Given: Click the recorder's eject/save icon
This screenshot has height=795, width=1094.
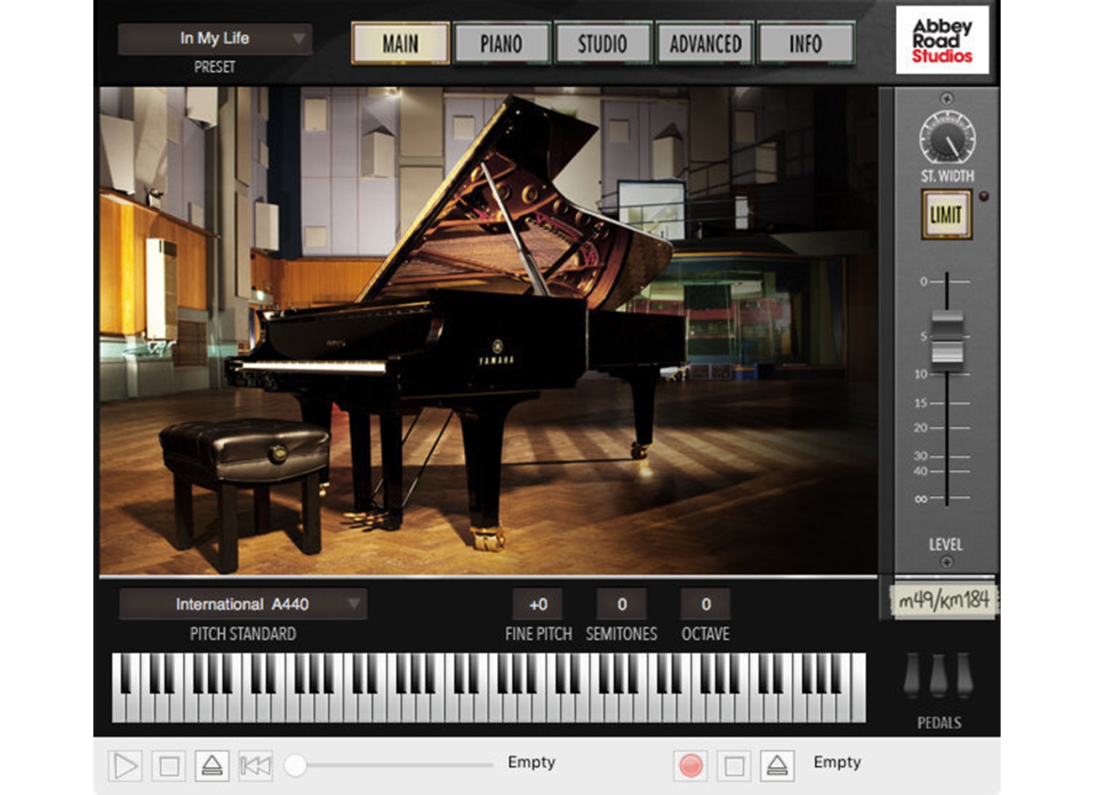Looking at the screenshot, I should point(777,766).
